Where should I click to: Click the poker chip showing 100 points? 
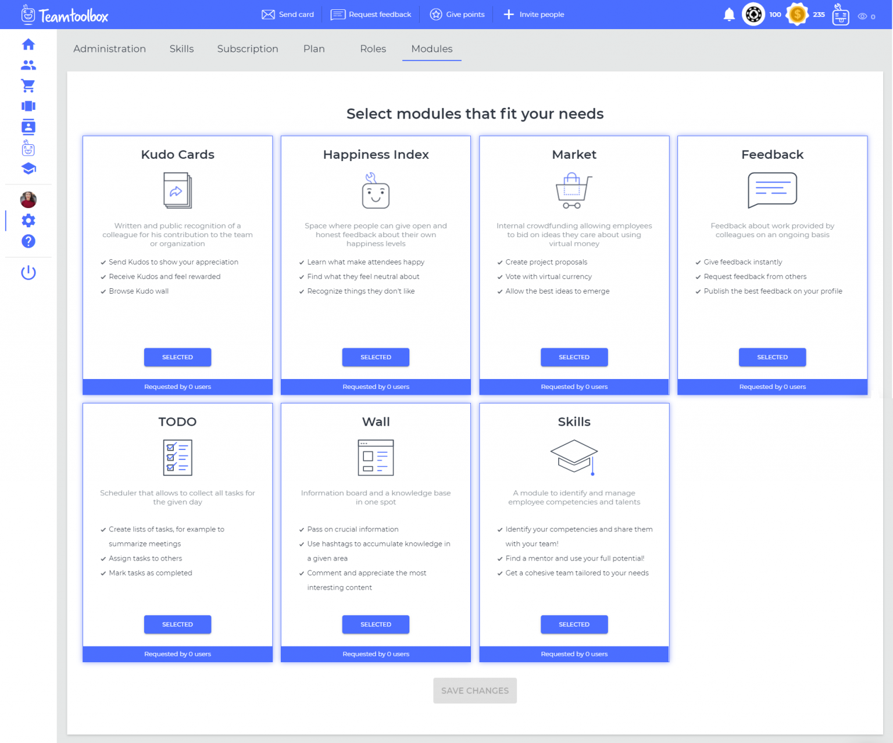753,14
